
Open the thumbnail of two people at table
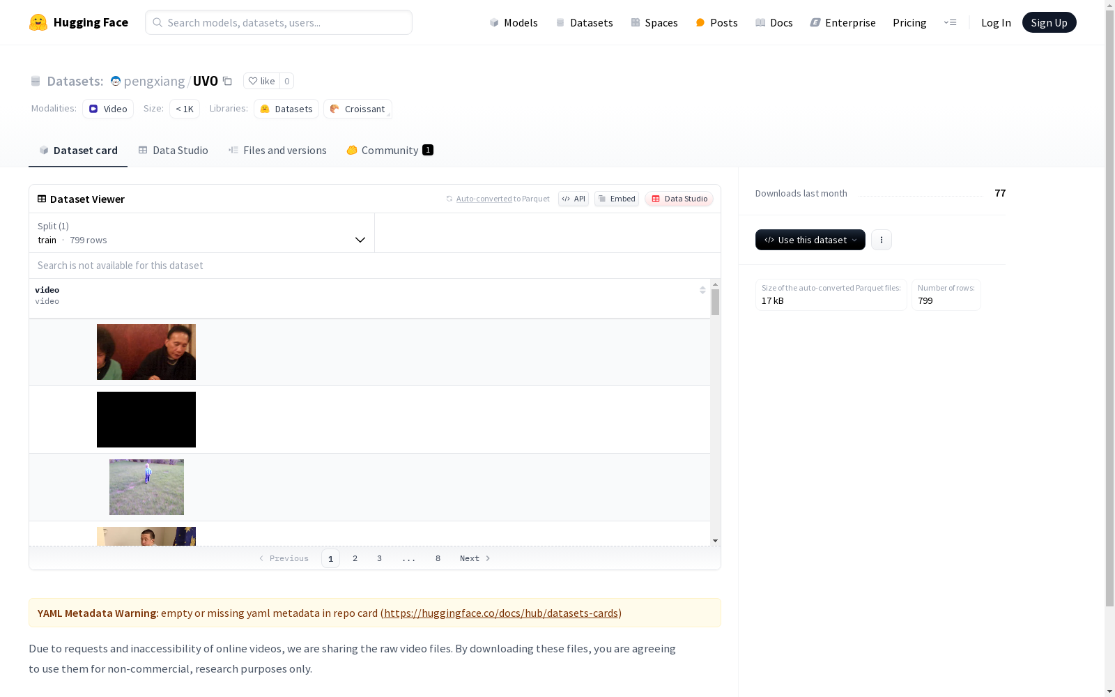pyautogui.click(x=146, y=352)
